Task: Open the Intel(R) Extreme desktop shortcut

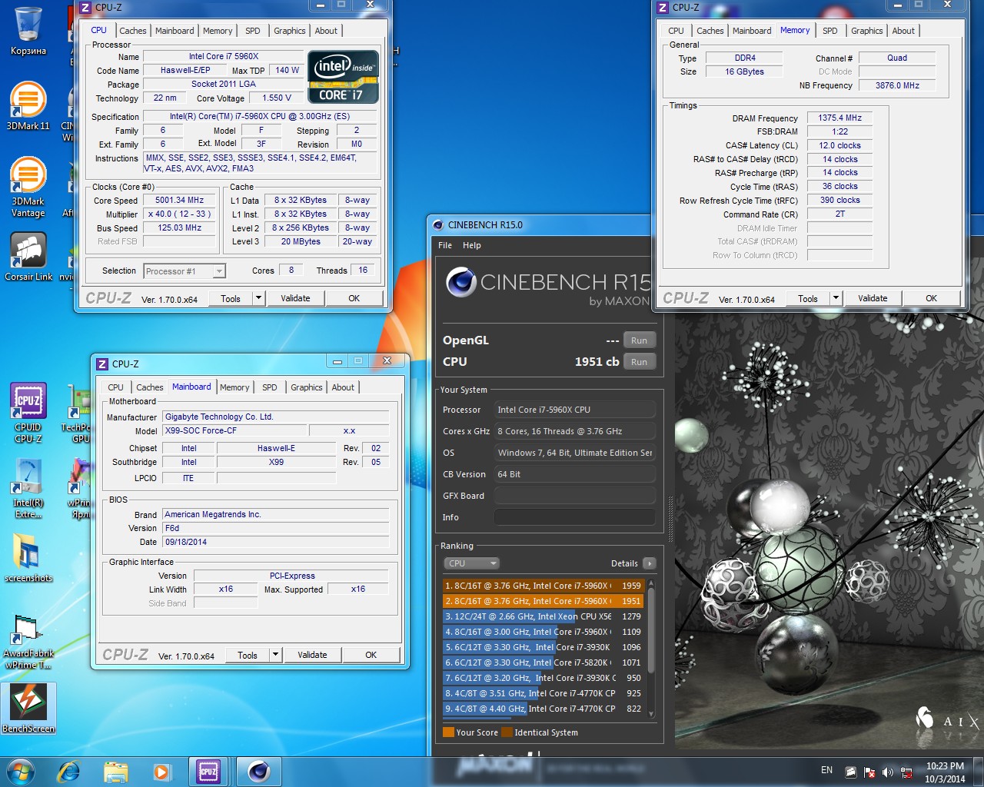Action: [x=28, y=489]
